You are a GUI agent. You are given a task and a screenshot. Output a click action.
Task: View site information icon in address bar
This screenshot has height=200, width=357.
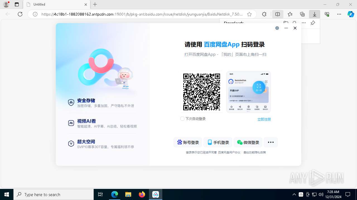point(35,14)
